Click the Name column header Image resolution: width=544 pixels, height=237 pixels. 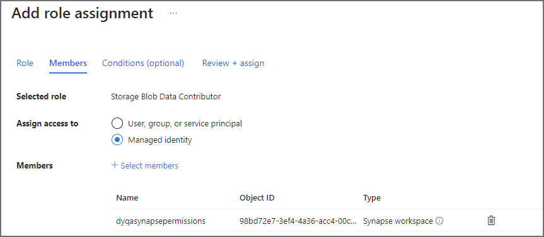click(127, 198)
